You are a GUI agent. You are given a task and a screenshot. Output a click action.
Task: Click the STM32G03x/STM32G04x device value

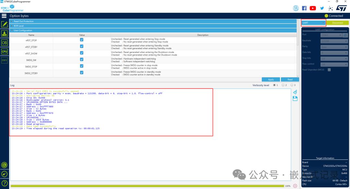click(335, 166)
